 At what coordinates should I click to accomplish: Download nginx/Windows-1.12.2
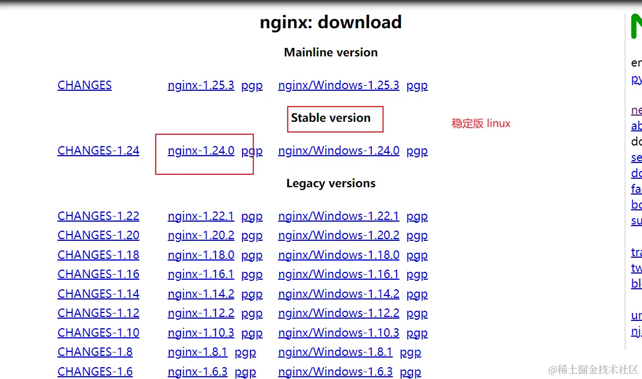pyautogui.click(x=338, y=312)
